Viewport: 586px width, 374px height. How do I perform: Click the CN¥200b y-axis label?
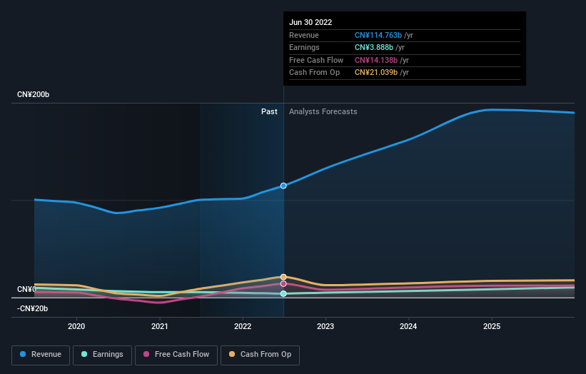pyautogui.click(x=34, y=94)
